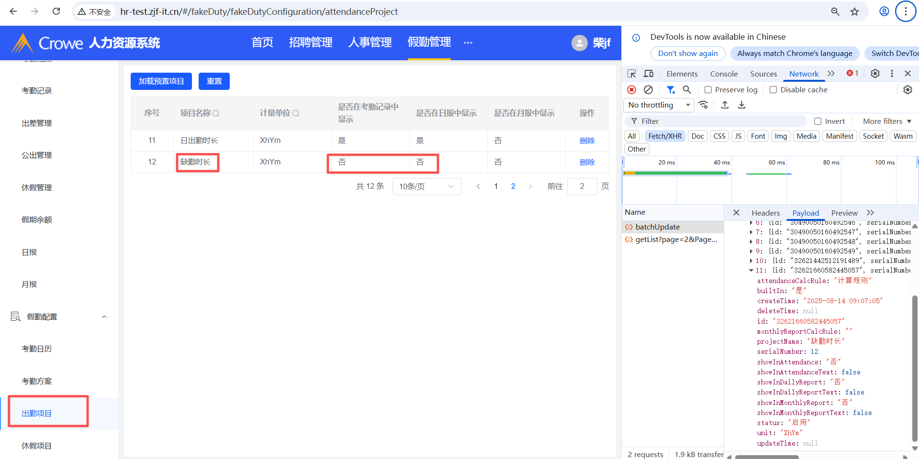Open the 10条/页 page size selector
Viewport: 919px width, 459px height.
426,186
